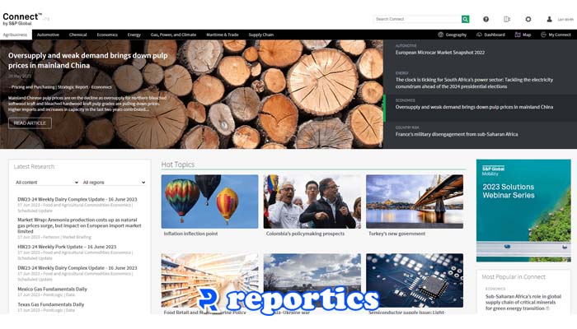Click the green search magnifier button
577x329 pixels.
pos(466,19)
